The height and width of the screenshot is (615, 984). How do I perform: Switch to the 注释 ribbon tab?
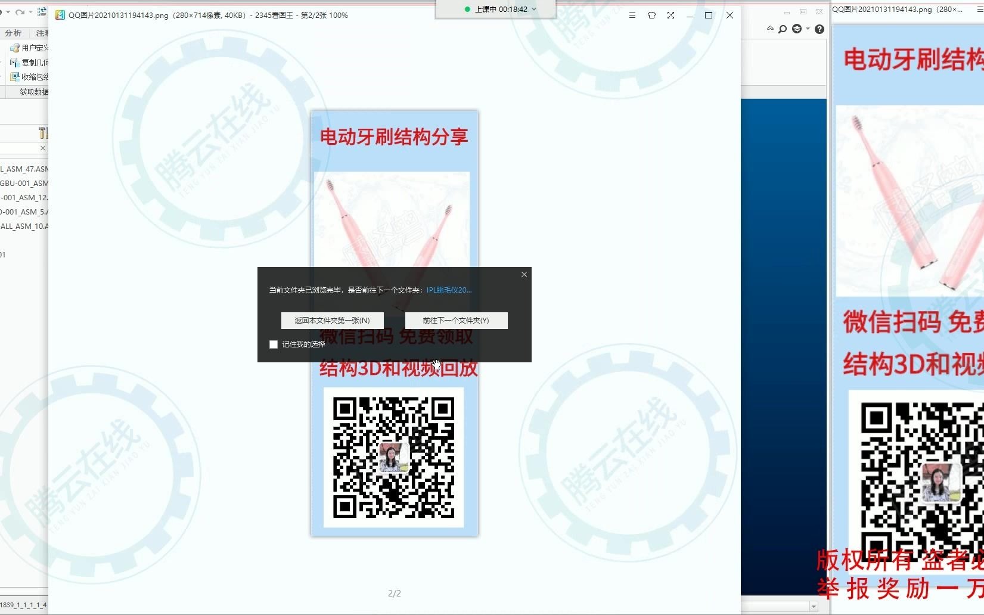pos(42,33)
